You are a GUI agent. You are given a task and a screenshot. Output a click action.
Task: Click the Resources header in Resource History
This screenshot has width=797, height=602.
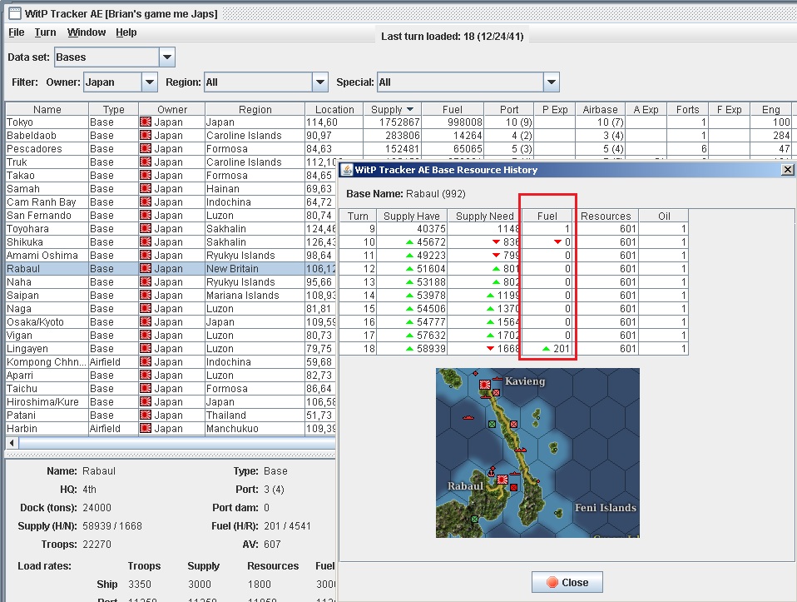[x=606, y=216]
